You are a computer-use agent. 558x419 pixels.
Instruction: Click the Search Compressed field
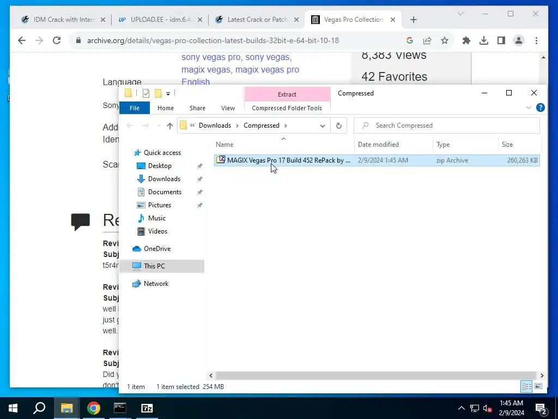click(x=447, y=125)
